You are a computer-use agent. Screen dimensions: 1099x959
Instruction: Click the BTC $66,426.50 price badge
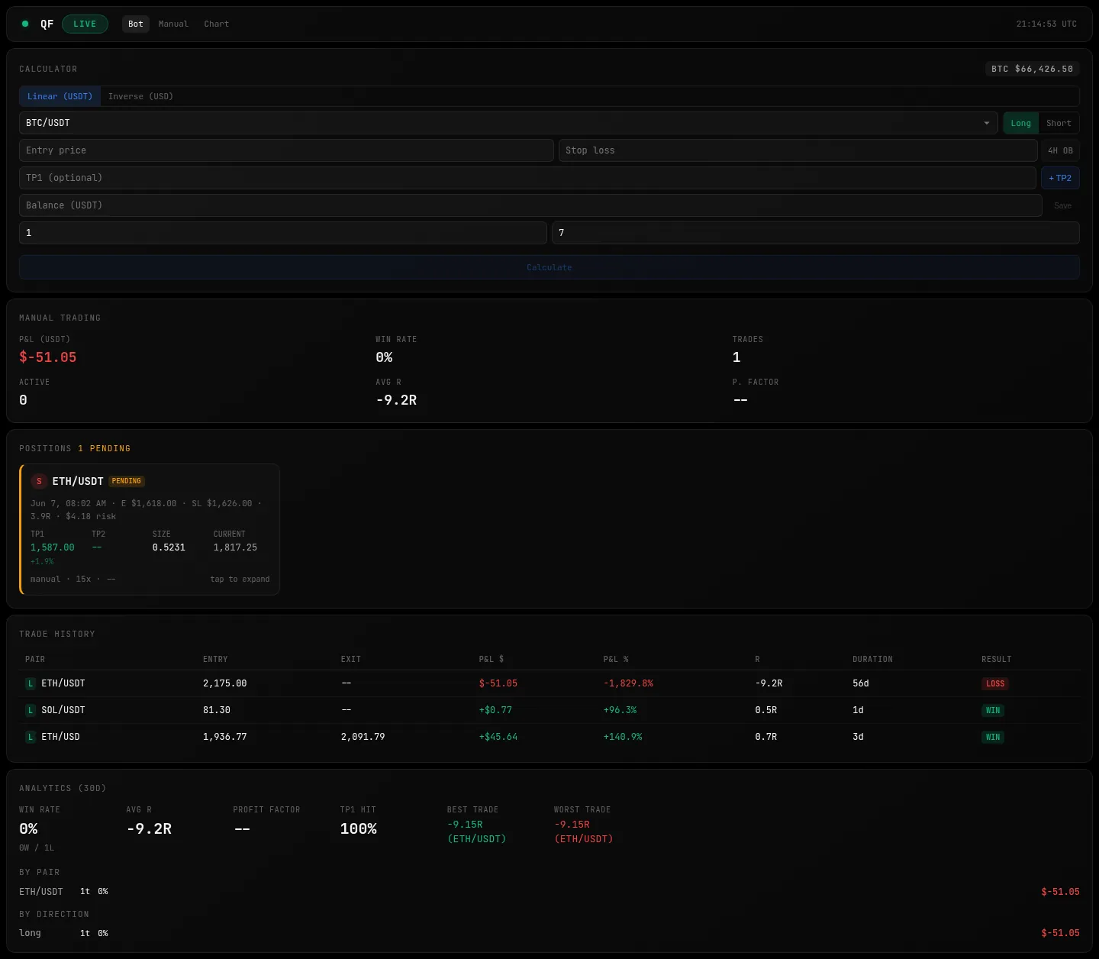pyautogui.click(x=1033, y=69)
